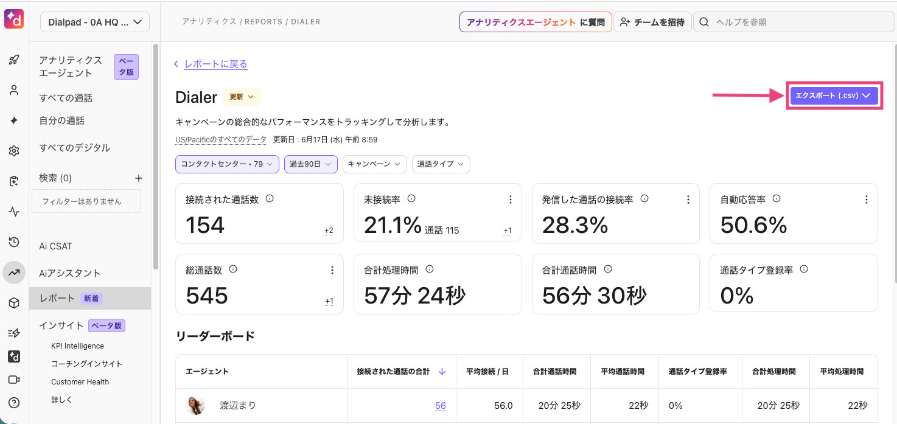Click 渡辺まり's avatar thumbnail

pos(195,406)
